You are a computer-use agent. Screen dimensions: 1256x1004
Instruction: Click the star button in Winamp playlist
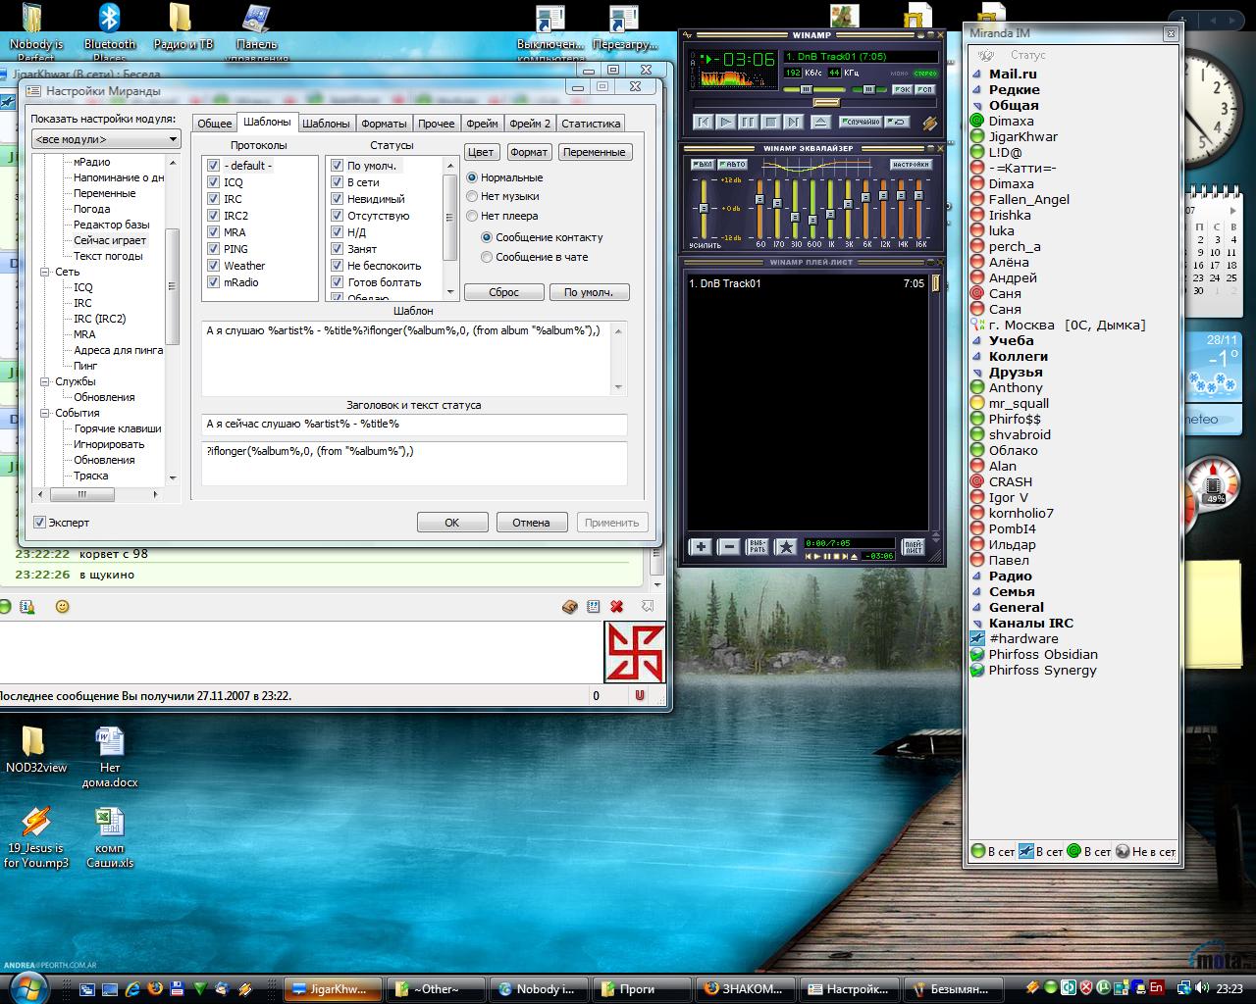point(786,547)
